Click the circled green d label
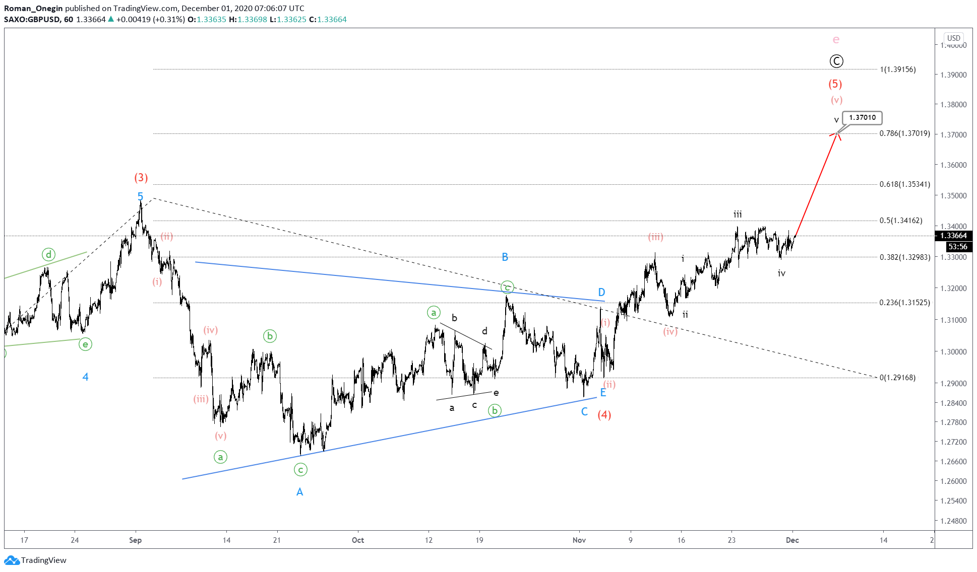The image size is (977, 572). (x=48, y=255)
